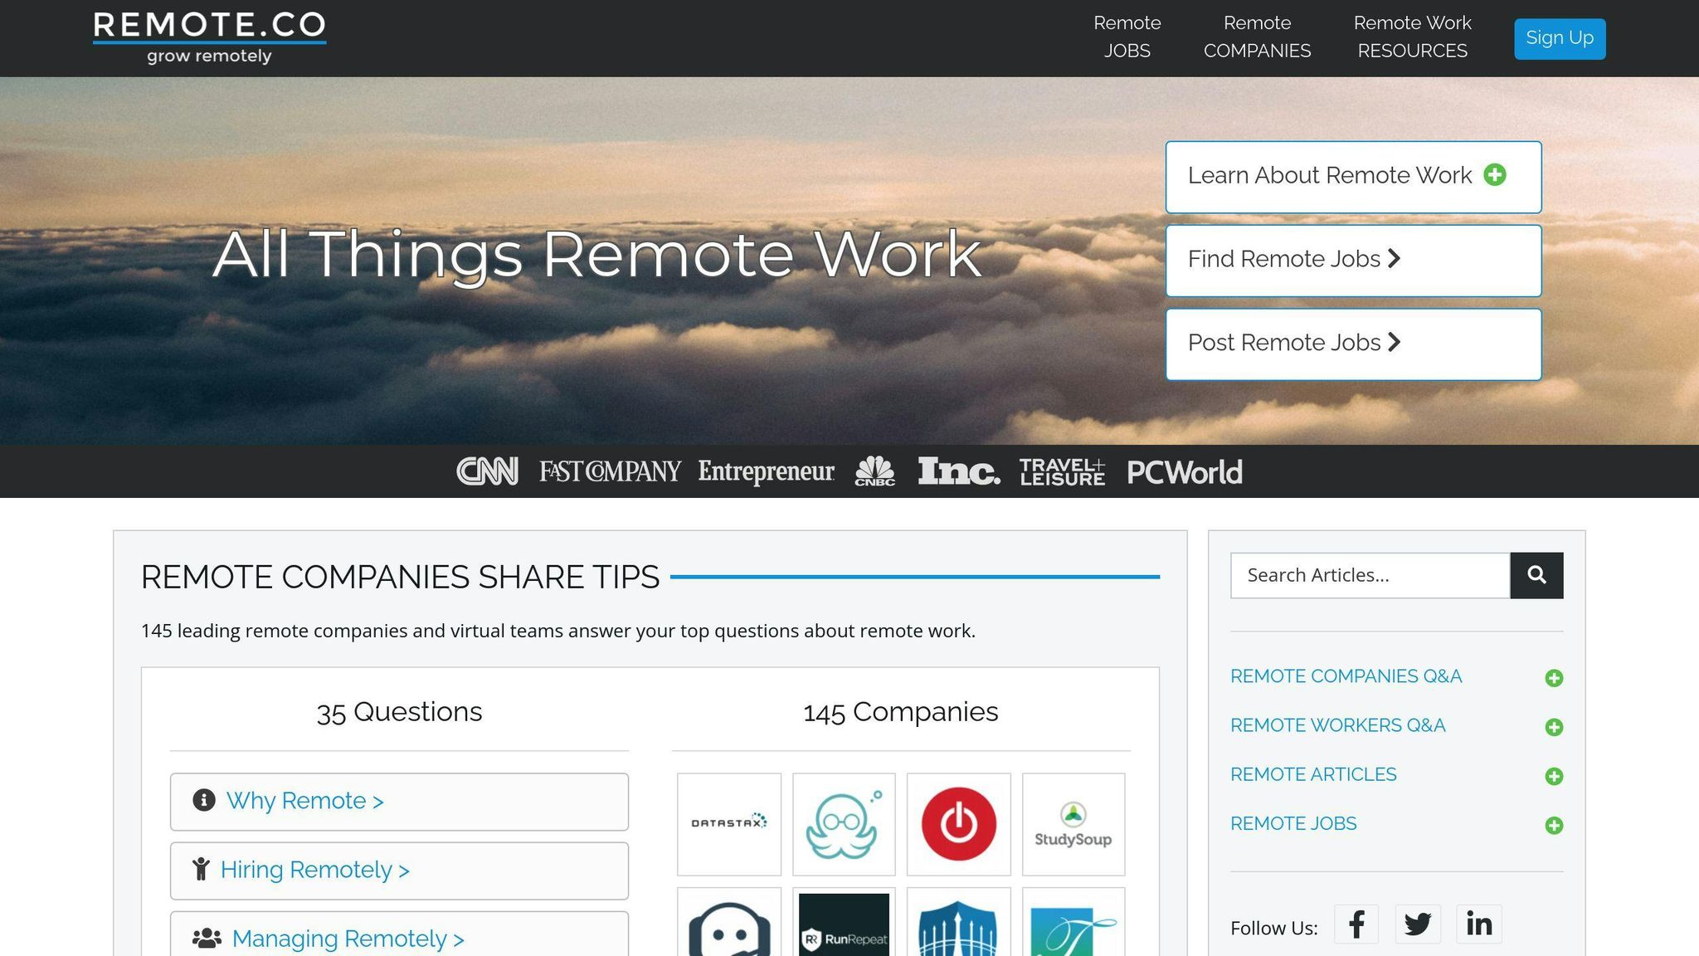Open the sidebar Remote Jobs link
This screenshot has height=956, width=1699.
pos(1293,823)
